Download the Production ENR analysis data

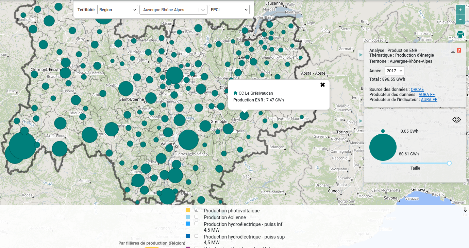[x=453, y=51]
